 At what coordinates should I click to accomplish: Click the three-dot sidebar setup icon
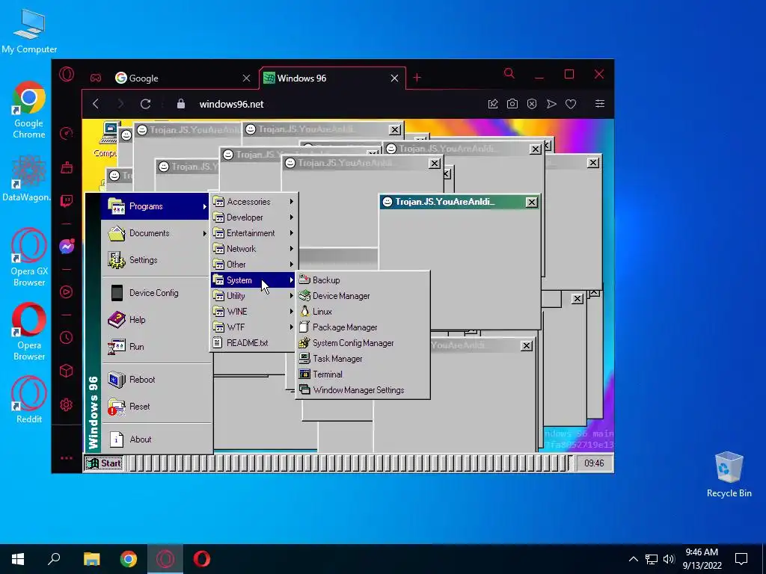[67, 458]
